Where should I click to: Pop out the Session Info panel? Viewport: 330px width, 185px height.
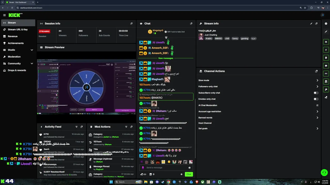131,24
